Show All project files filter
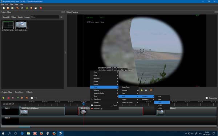Image resolution: width=218 pixels, height=136 pixels. point(6,17)
